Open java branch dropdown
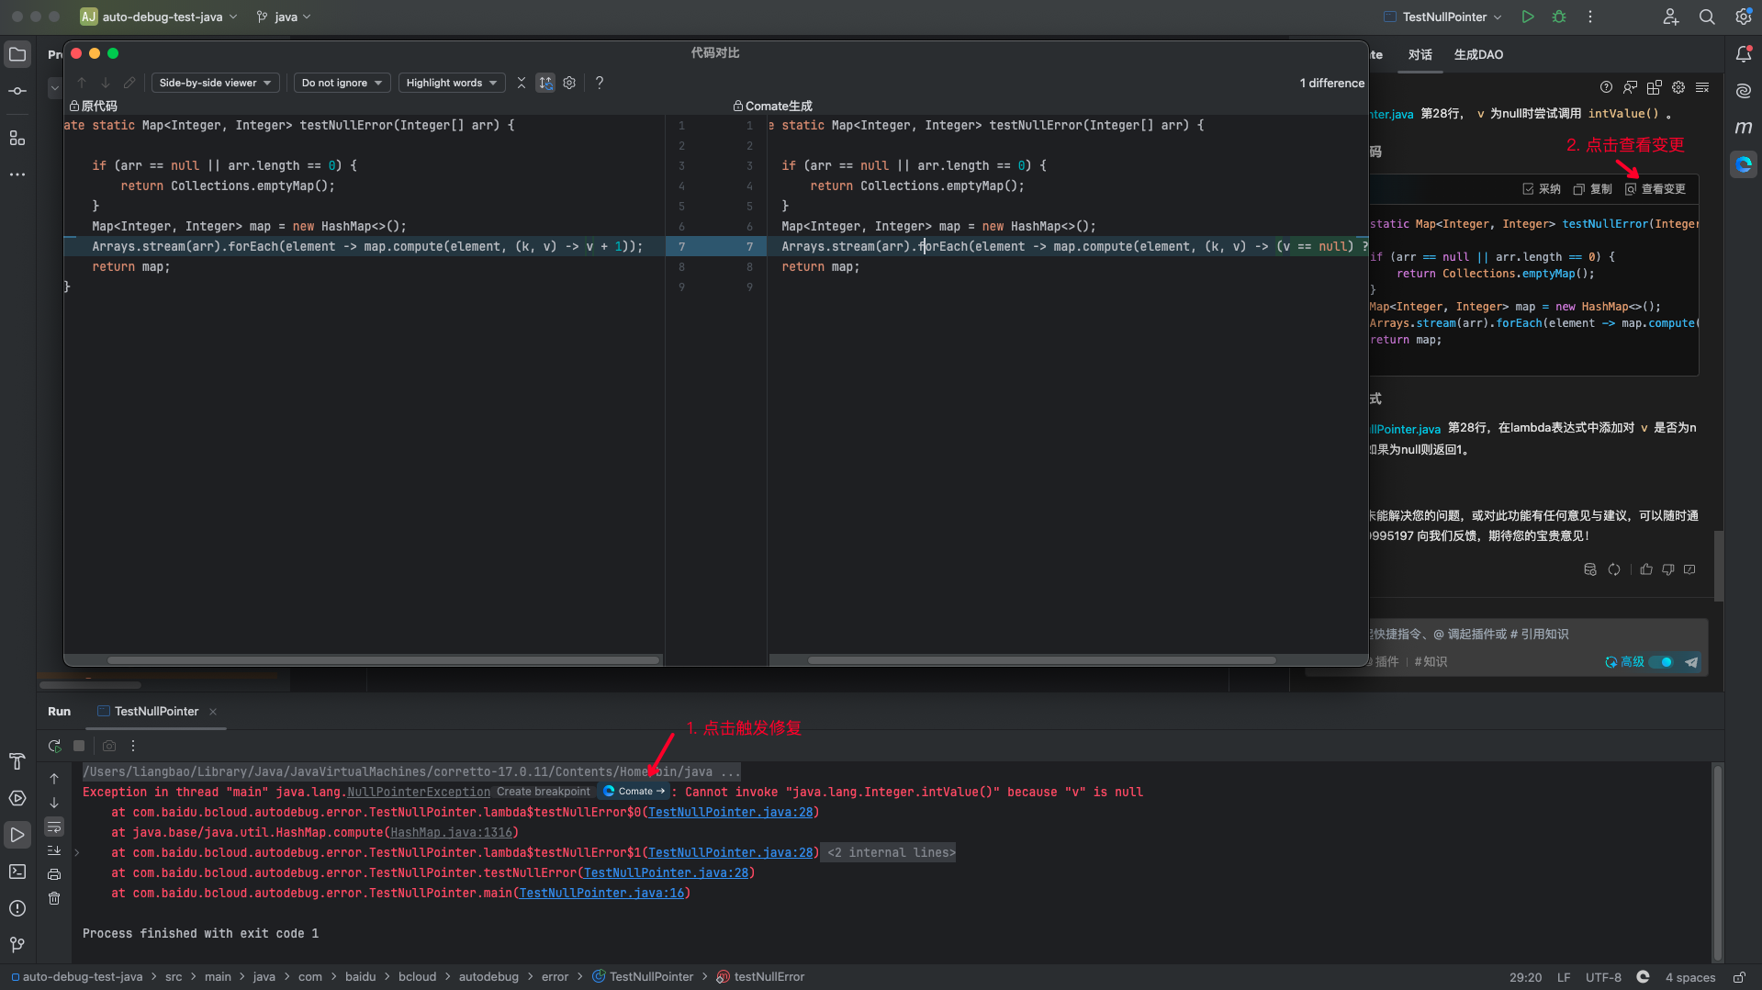This screenshot has width=1762, height=990. [284, 17]
